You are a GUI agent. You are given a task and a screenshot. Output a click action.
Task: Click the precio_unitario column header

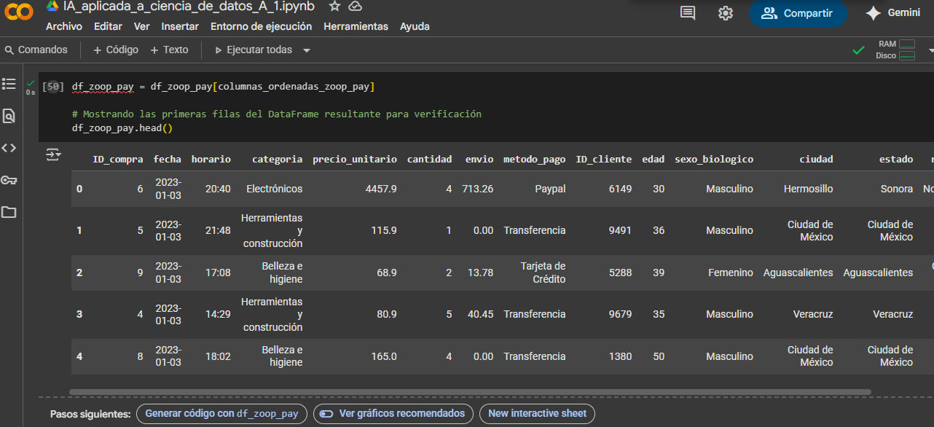[355, 159]
